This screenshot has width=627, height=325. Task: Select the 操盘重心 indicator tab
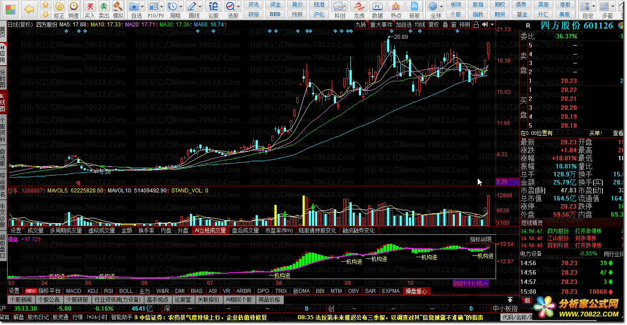click(416, 291)
